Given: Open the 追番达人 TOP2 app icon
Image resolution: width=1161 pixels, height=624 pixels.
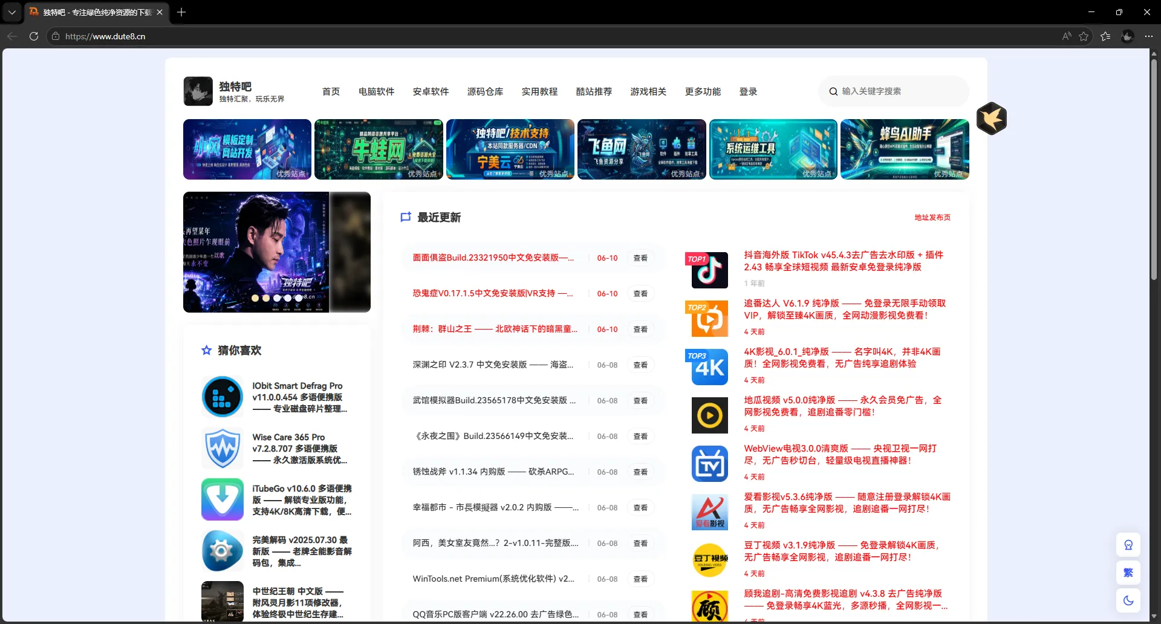Looking at the screenshot, I should (709, 319).
